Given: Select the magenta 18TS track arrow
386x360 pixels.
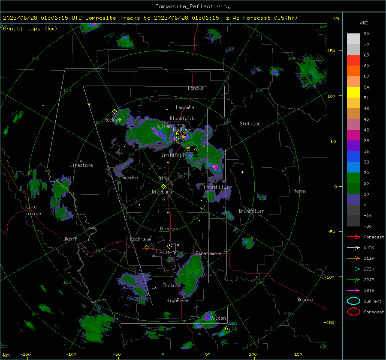Looking at the screenshot, I should point(353,291).
